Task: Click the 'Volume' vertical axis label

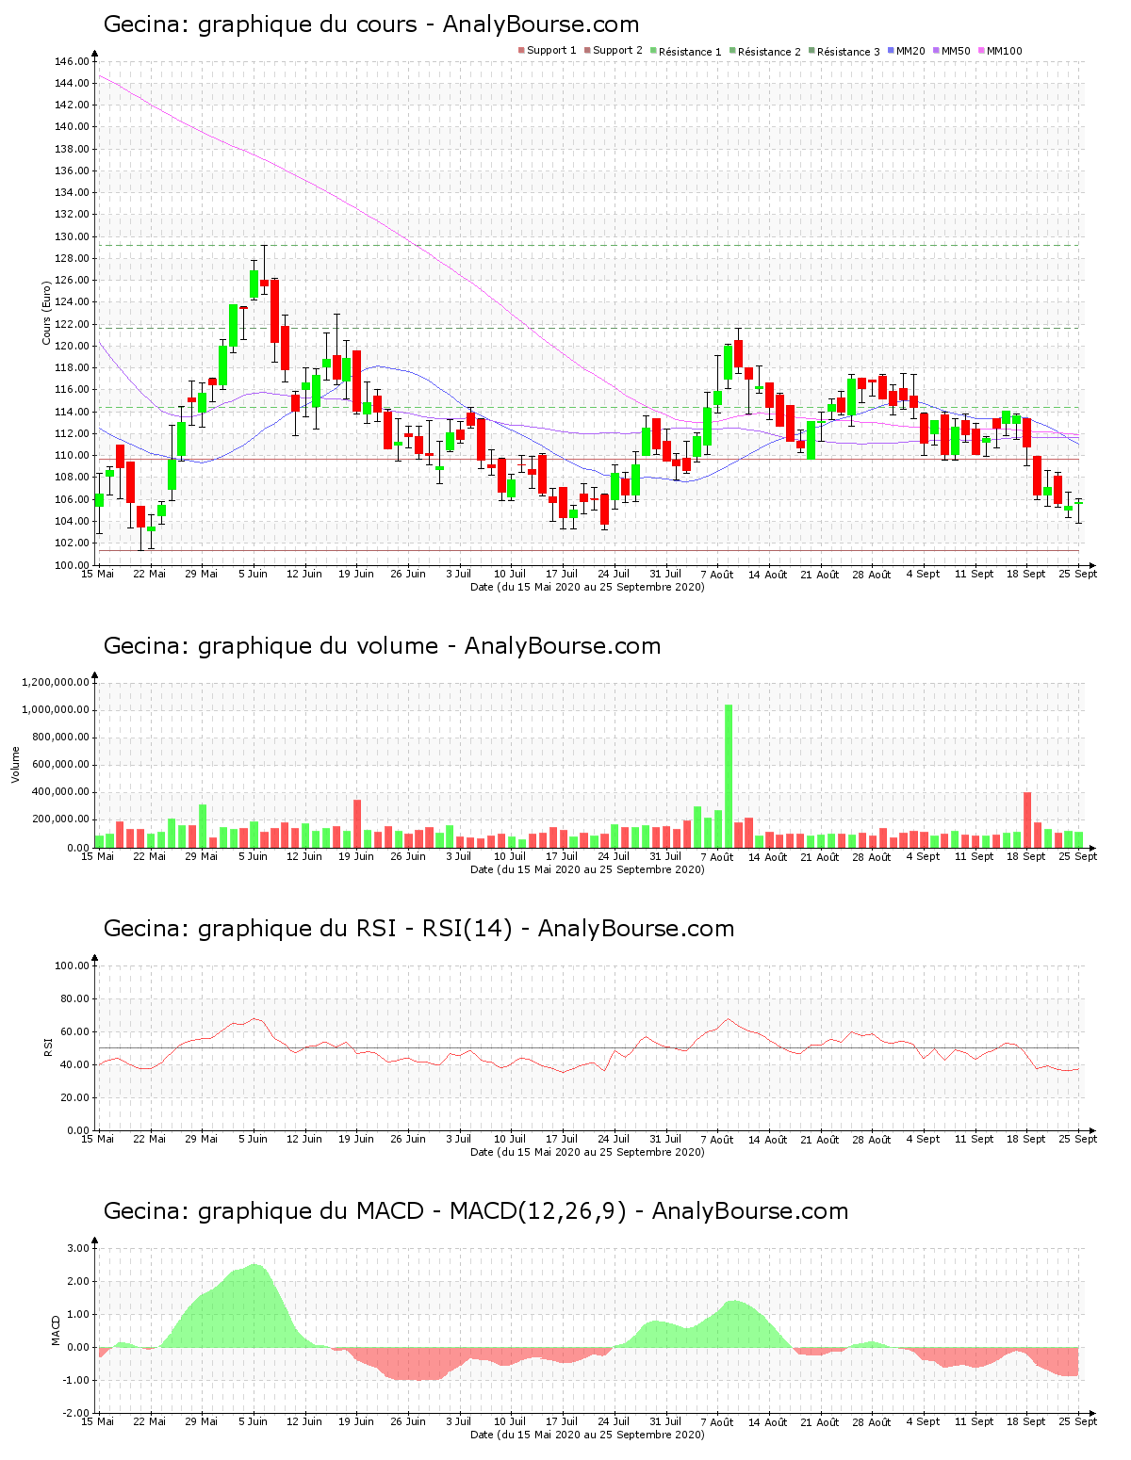Action: coord(15,764)
